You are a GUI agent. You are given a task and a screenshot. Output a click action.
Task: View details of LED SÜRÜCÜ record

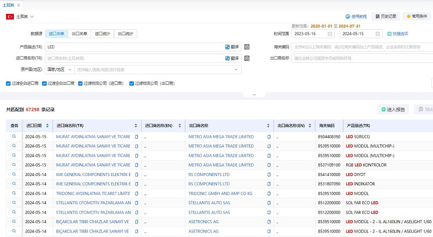pos(14,136)
